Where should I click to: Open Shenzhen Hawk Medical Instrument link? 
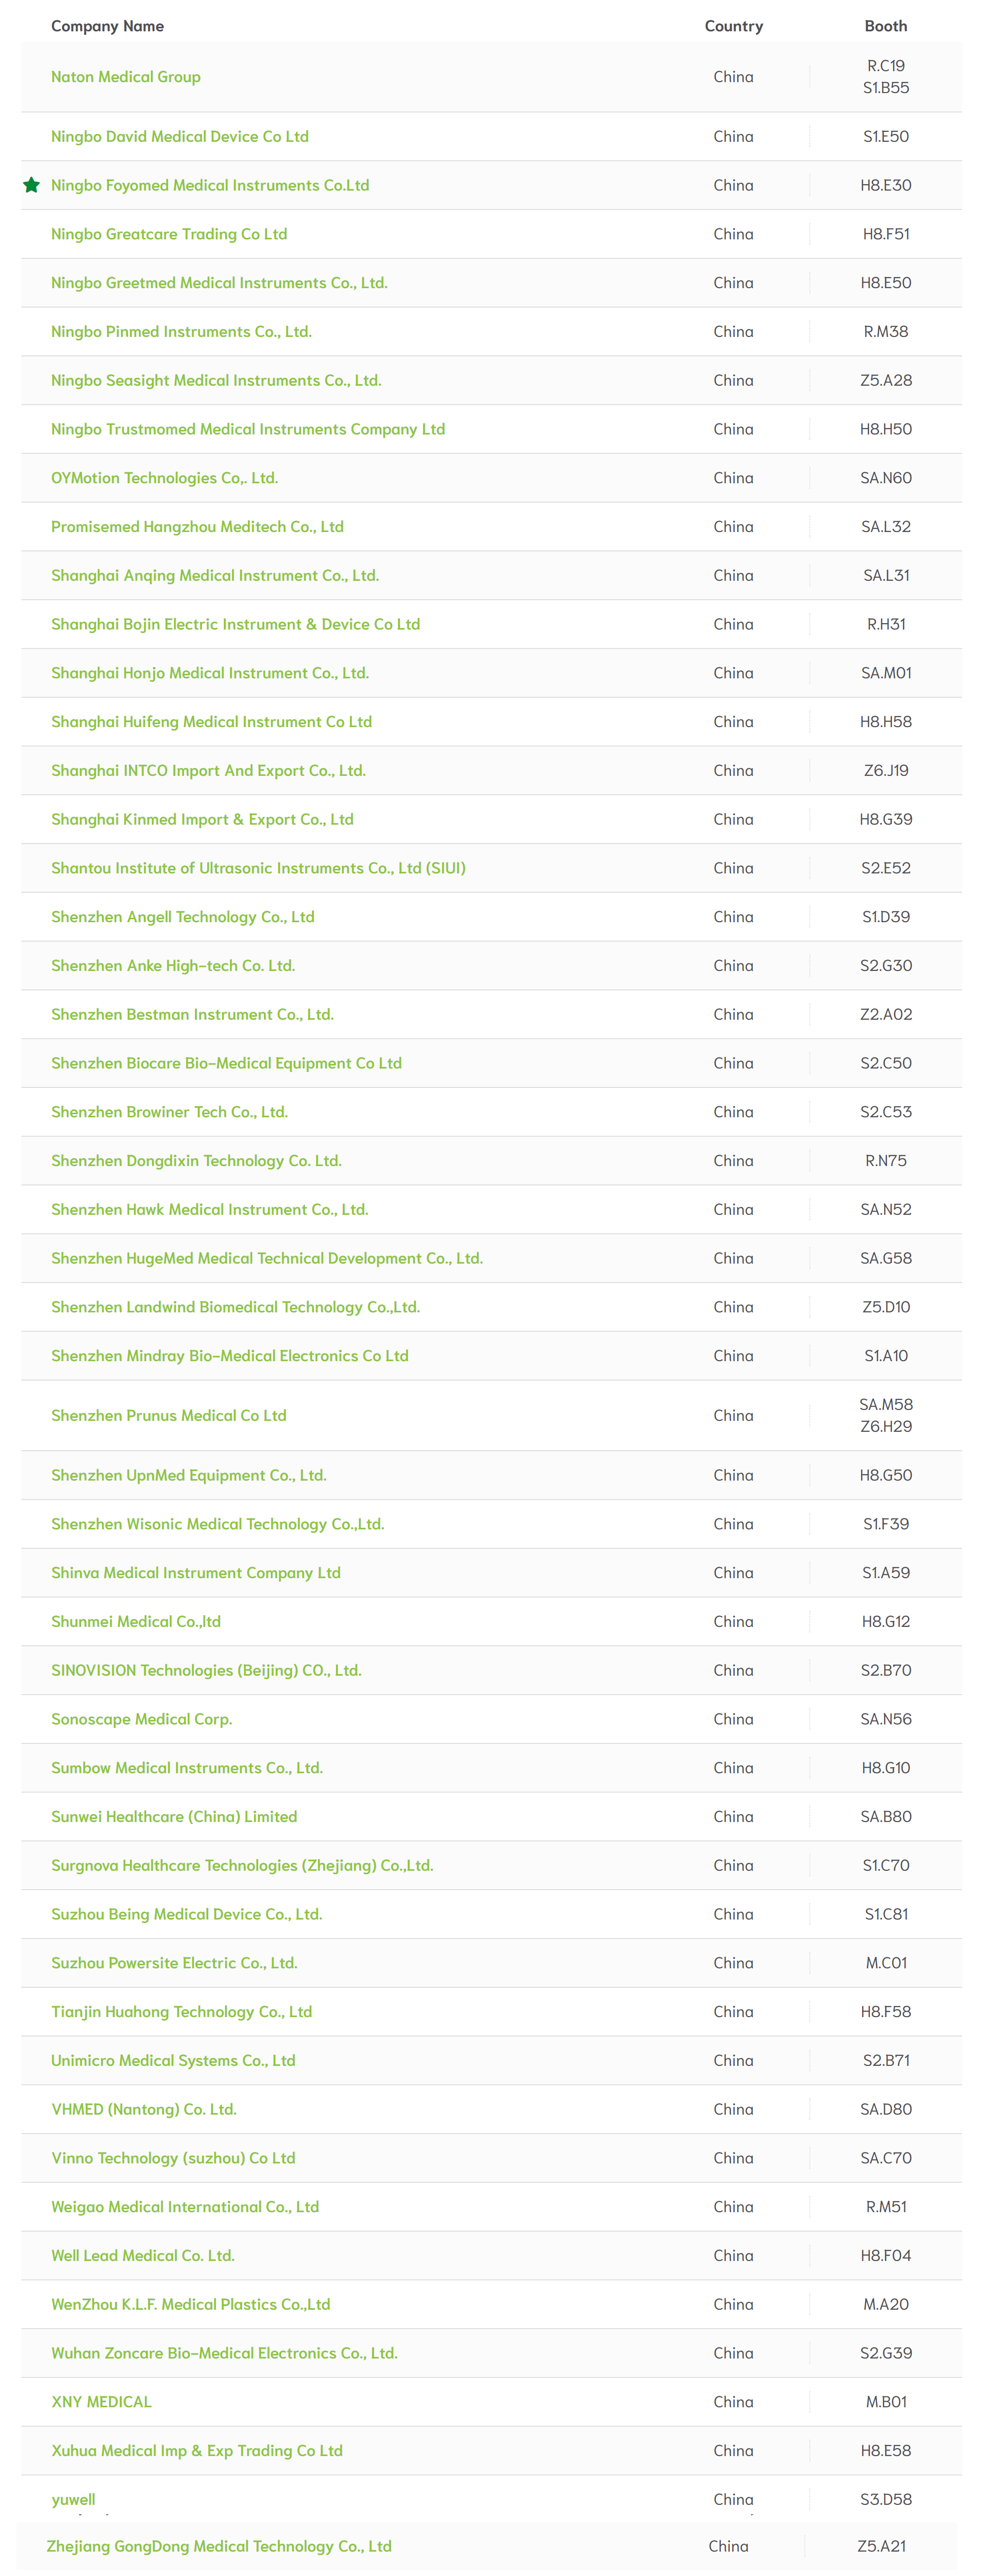click(x=210, y=1210)
